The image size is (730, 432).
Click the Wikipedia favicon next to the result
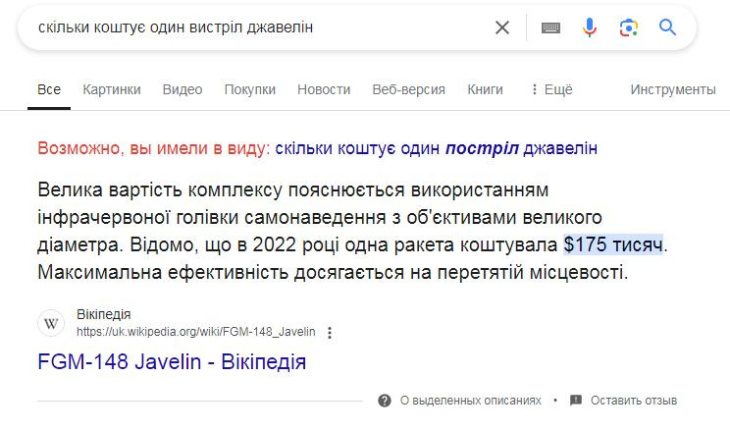[x=51, y=322]
